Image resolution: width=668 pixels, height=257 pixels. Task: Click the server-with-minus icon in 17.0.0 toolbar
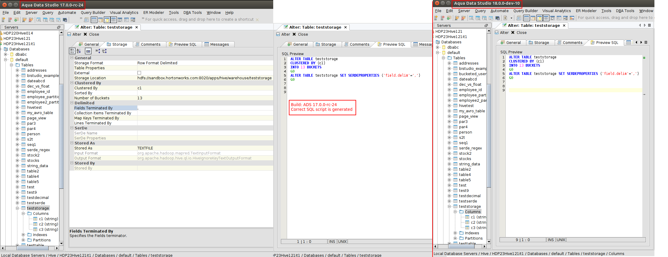(10, 20)
